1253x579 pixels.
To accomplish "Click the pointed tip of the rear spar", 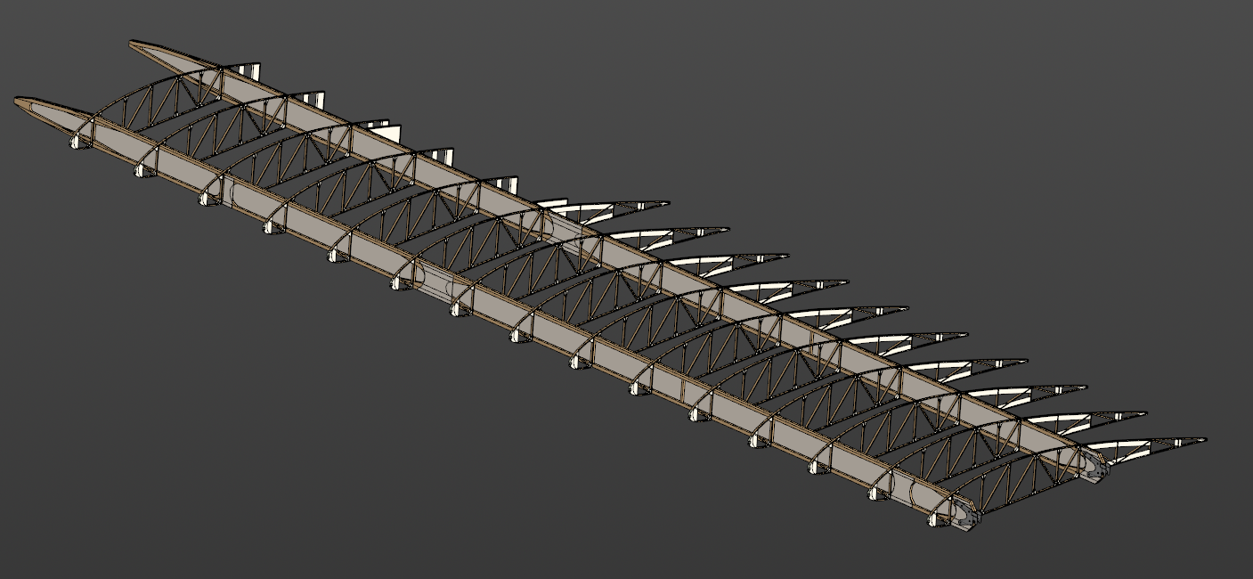I will [x=135, y=44].
